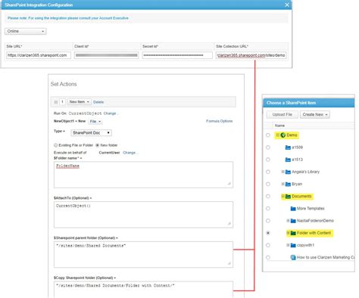Edit the Site URL field
359x298 pixels.
[39, 55]
